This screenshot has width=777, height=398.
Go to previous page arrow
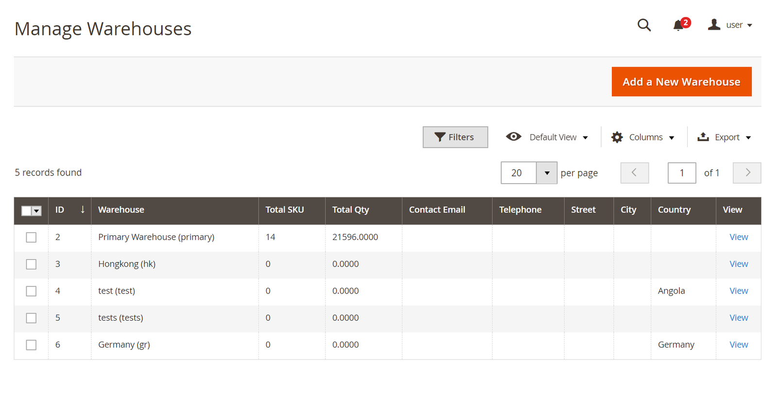[x=634, y=173]
